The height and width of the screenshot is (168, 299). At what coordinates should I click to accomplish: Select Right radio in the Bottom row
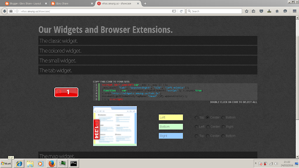pyautogui.click(x=223, y=126)
